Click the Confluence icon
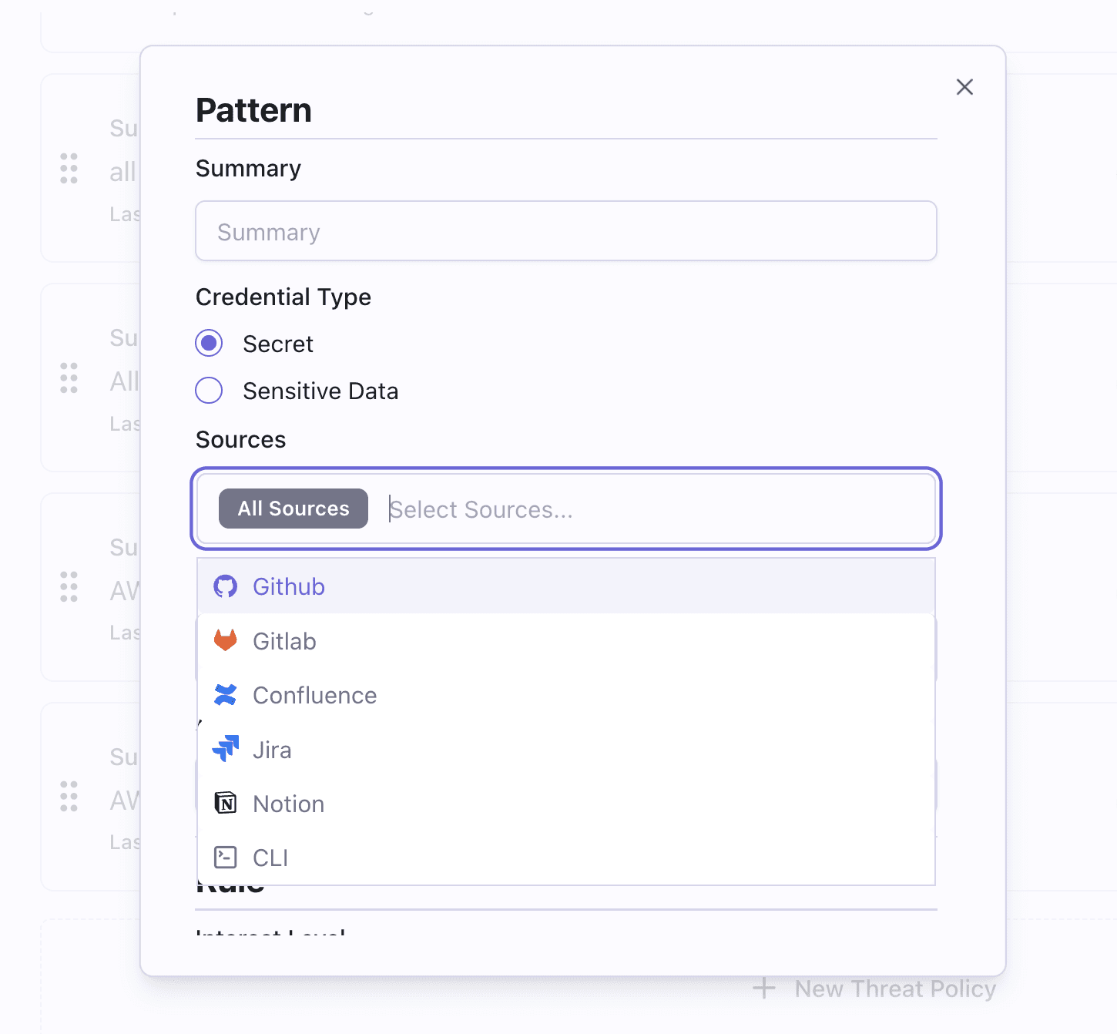Screen dimensions: 1117x1034 pyautogui.click(x=225, y=695)
